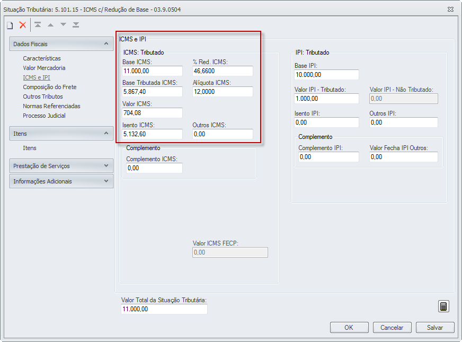Screen dimensions: 462x342
Task: Focus the Base IPI field
Action: coord(326,75)
